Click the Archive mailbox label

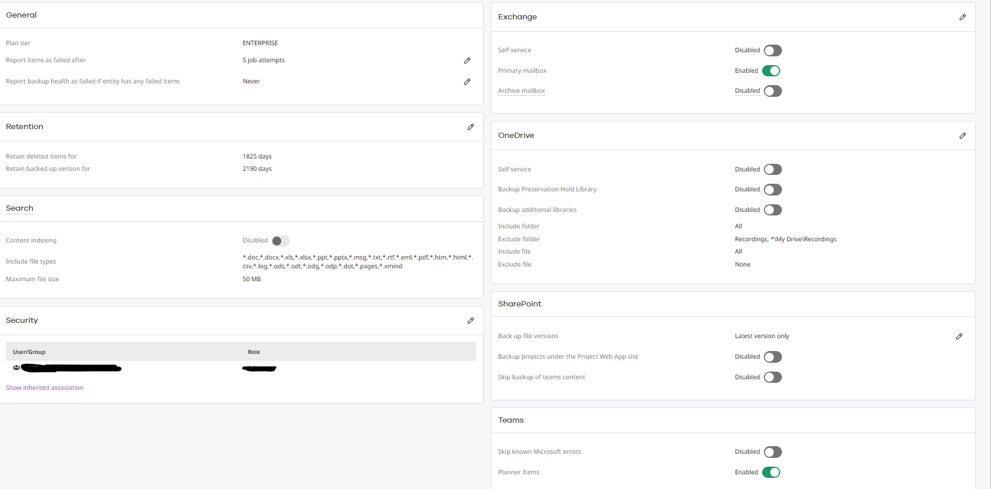(521, 91)
